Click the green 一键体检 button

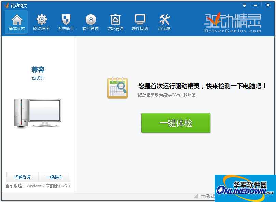[176, 123]
